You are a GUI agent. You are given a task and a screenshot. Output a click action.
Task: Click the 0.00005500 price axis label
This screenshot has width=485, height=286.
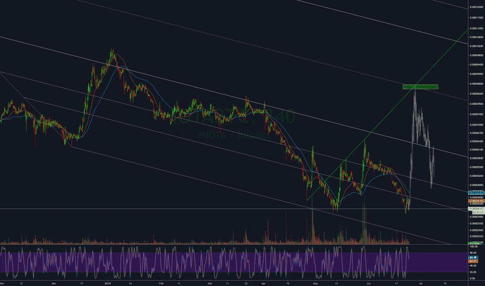(477, 167)
